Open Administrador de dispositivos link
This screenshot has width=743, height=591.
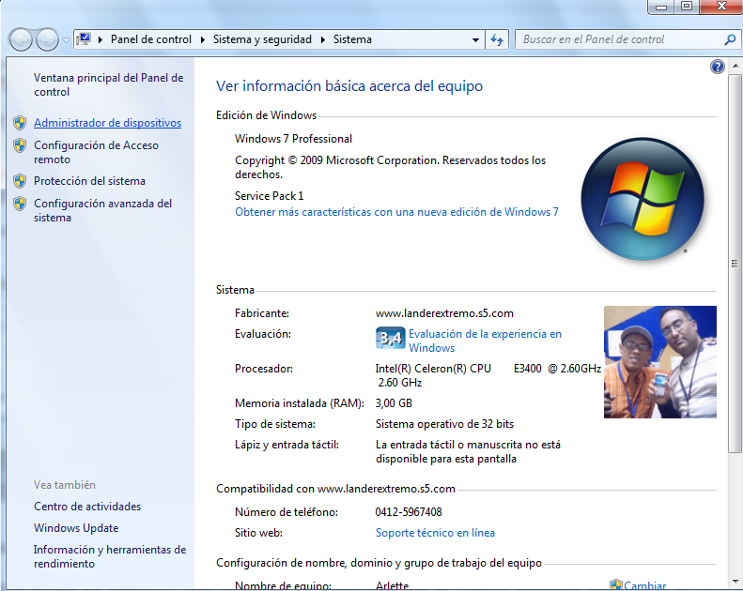pos(108,123)
